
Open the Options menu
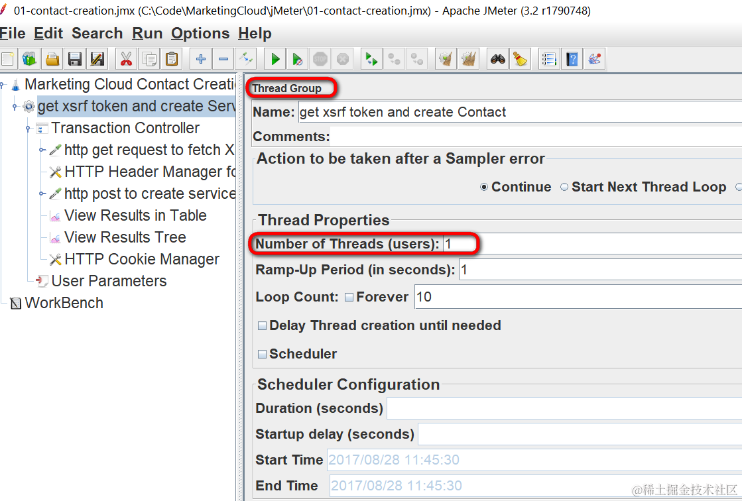(200, 34)
